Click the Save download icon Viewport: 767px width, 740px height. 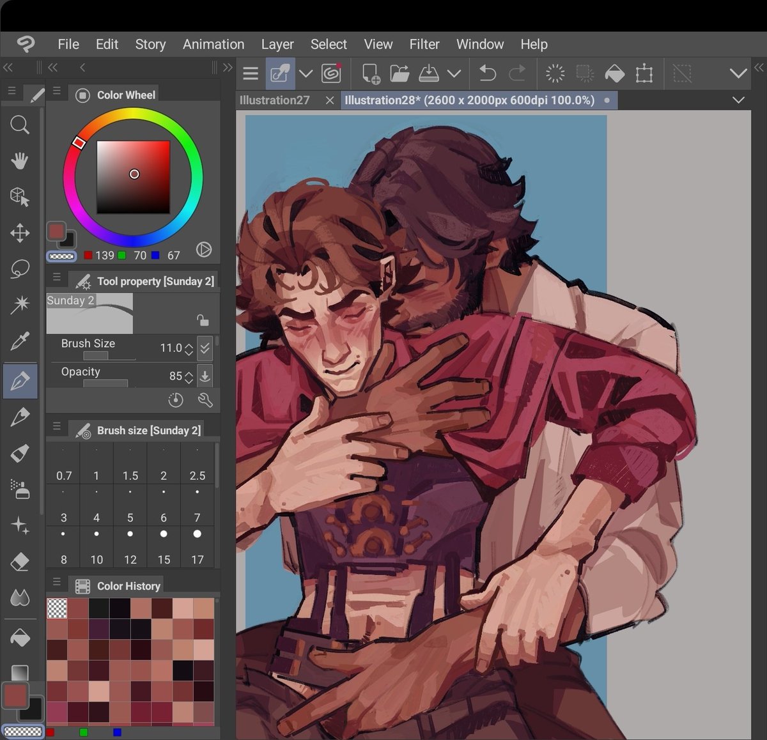coord(428,73)
